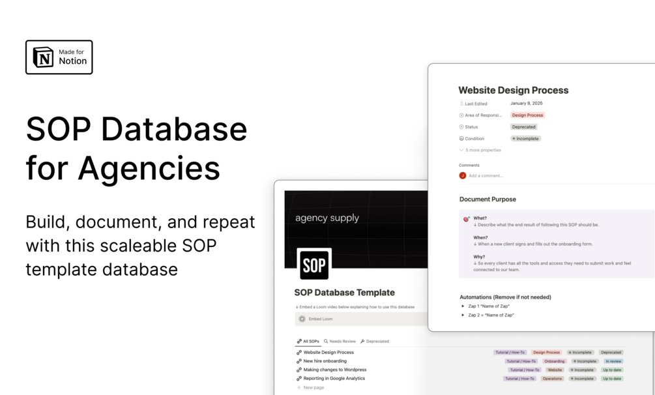Expand 5 more properties
Viewport: 655px width, 395px height.
[x=480, y=150]
